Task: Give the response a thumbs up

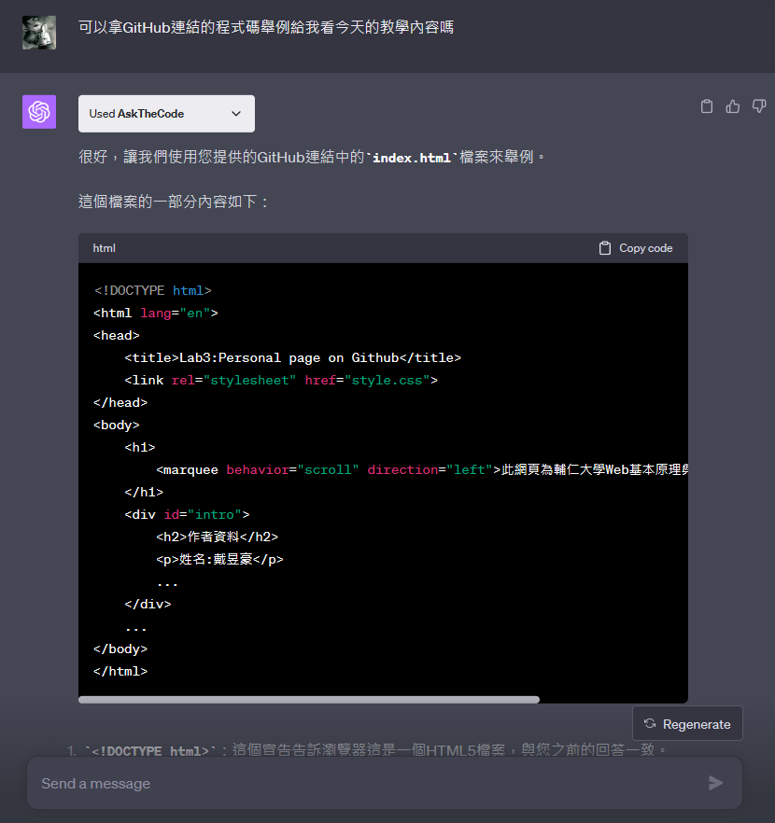Action: [733, 106]
